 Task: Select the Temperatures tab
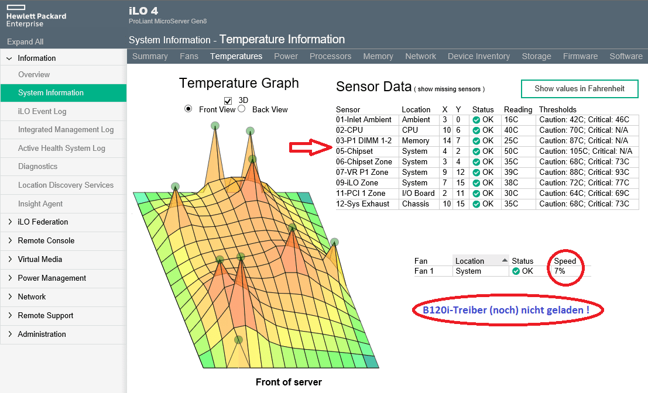point(236,56)
